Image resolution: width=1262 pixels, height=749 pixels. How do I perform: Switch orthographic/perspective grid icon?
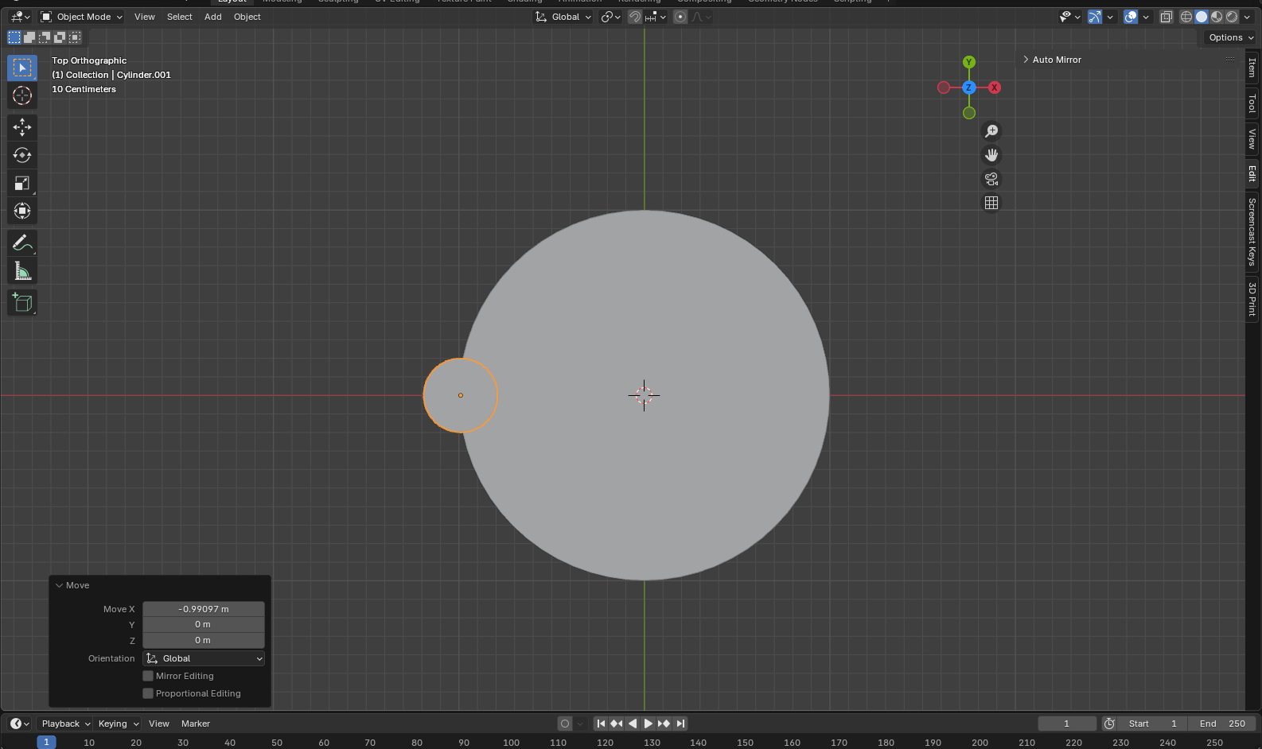(x=991, y=203)
